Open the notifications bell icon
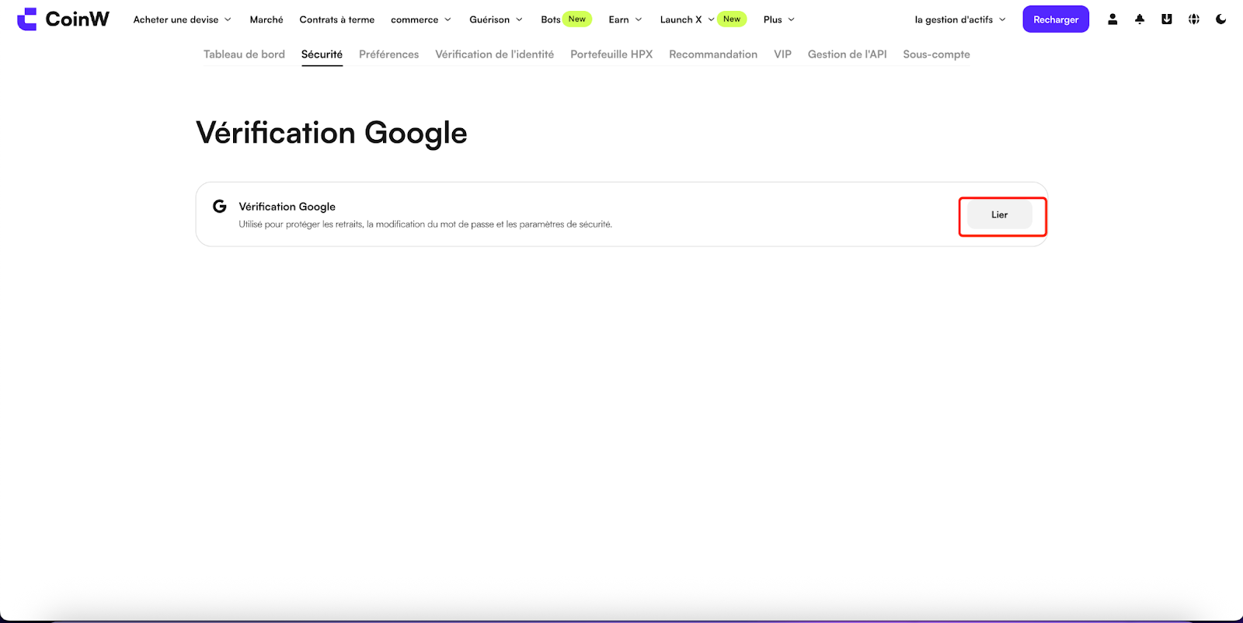1243x623 pixels. point(1140,19)
